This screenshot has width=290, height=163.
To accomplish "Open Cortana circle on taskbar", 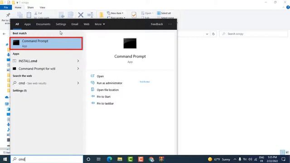I will click(x=88, y=159).
